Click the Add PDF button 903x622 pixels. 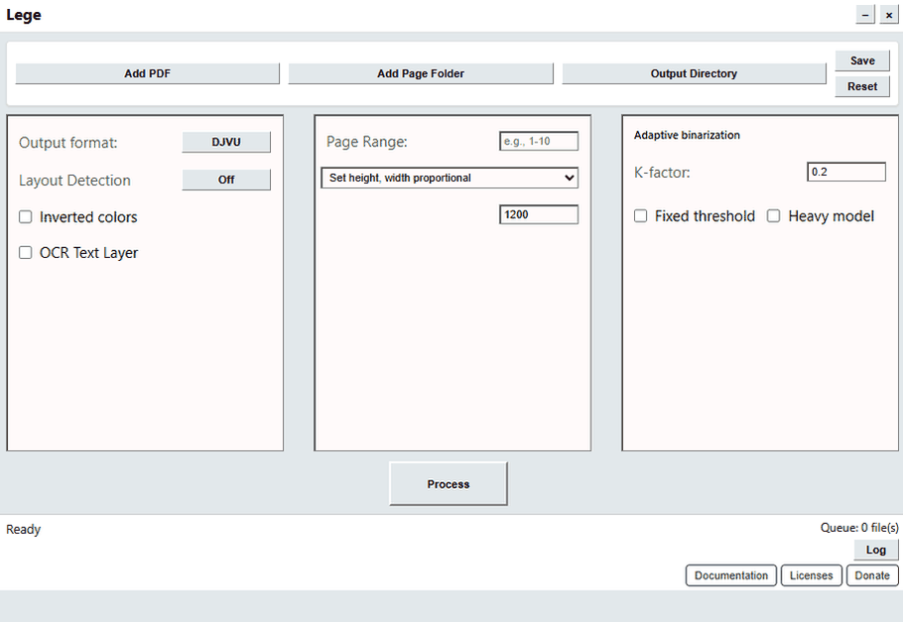tap(147, 73)
